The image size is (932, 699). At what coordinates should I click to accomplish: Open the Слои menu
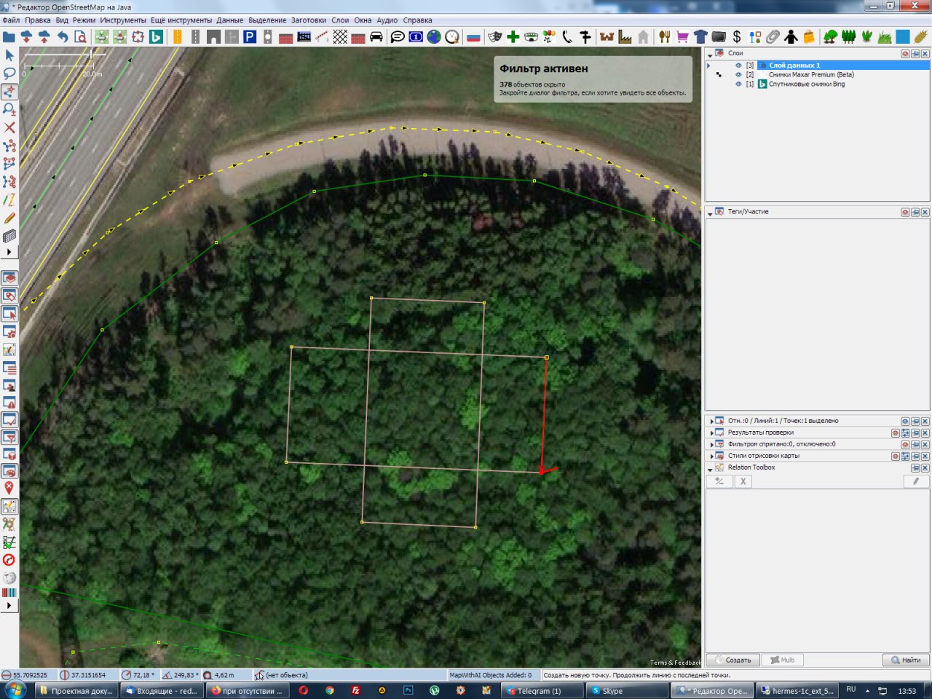click(340, 20)
